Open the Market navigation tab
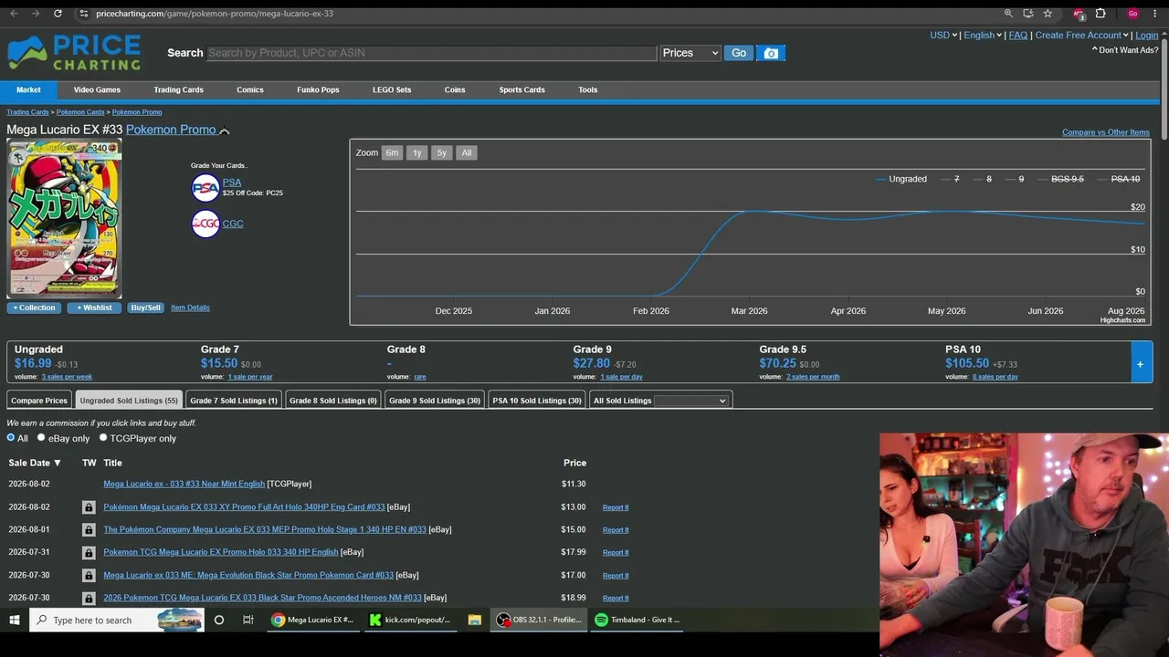Viewport: 1169px width, 657px height. (28, 90)
